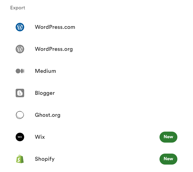The width and height of the screenshot is (193, 172).
Task: Click the gray WordPress.org logo icon
Action: tap(20, 49)
